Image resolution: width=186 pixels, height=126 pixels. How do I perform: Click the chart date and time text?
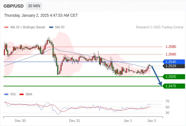(x=41, y=15)
